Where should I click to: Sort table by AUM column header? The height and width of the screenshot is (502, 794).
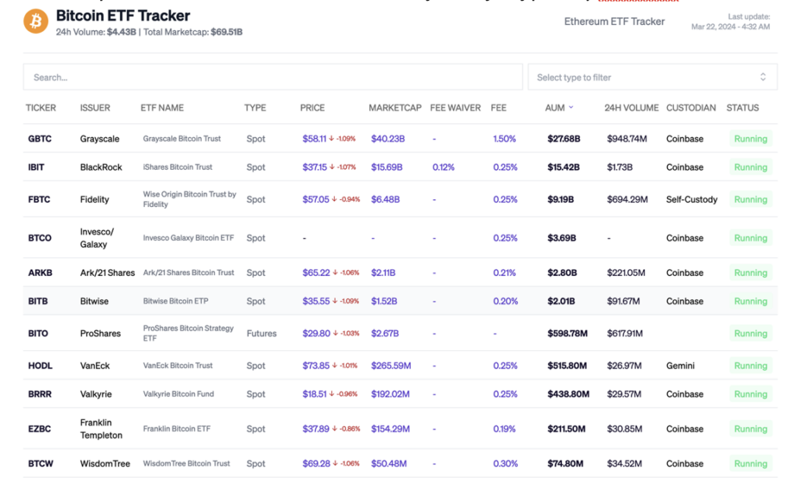click(x=555, y=108)
